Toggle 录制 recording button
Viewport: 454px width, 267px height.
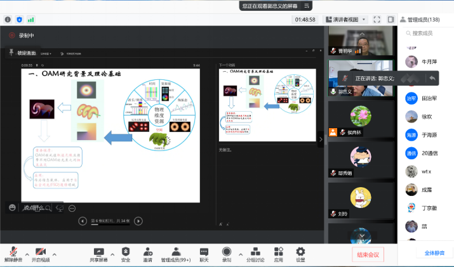(227, 251)
